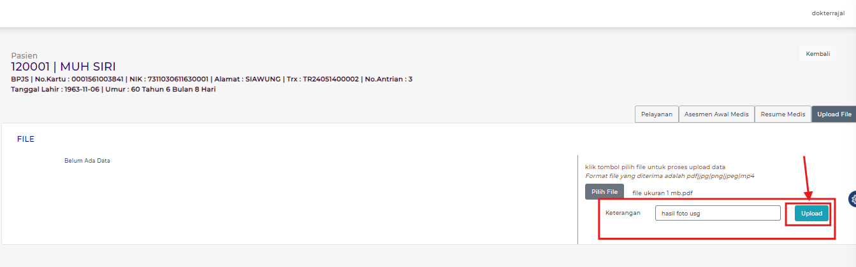This screenshot has height=267, width=856.
Task: Open the Asesmen Awal Medis tab
Action: pyautogui.click(x=716, y=114)
